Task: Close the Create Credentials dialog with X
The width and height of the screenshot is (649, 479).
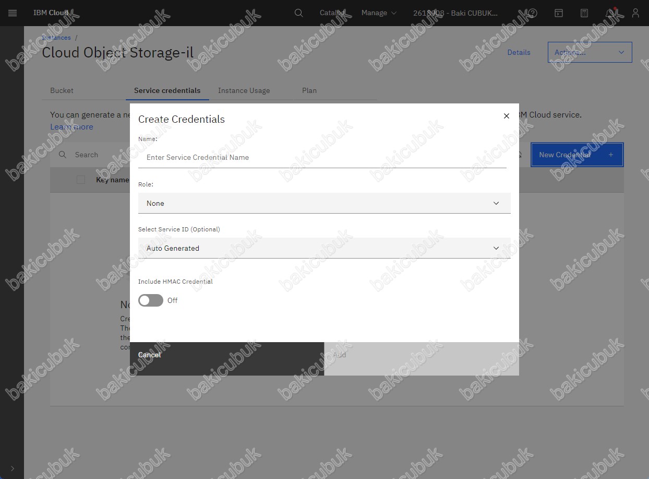Action: tap(506, 116)
